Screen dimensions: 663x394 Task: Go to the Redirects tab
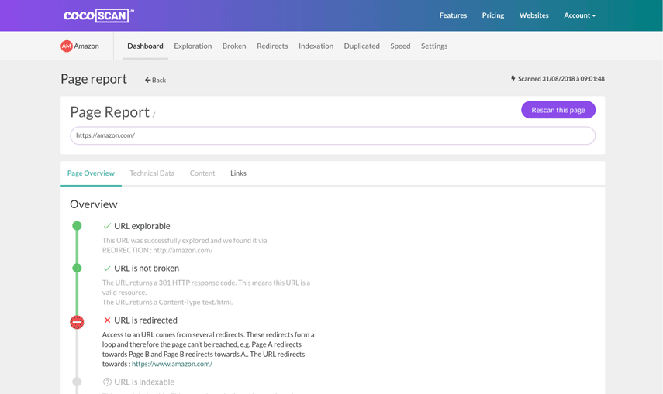[x=272, y=46]
